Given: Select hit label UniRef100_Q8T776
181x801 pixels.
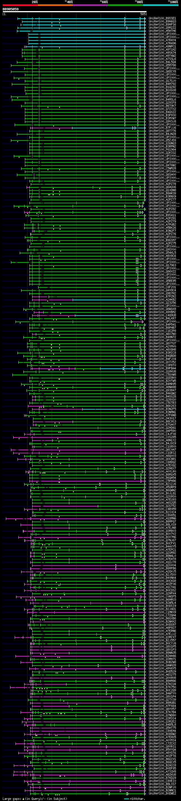Looking at the screenshot, I should click(162, 131).
